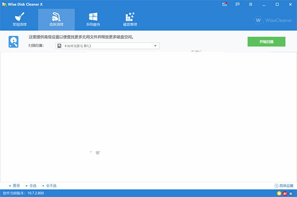
Task: Click the green 开始扫描 button
Action: [266, 42]
